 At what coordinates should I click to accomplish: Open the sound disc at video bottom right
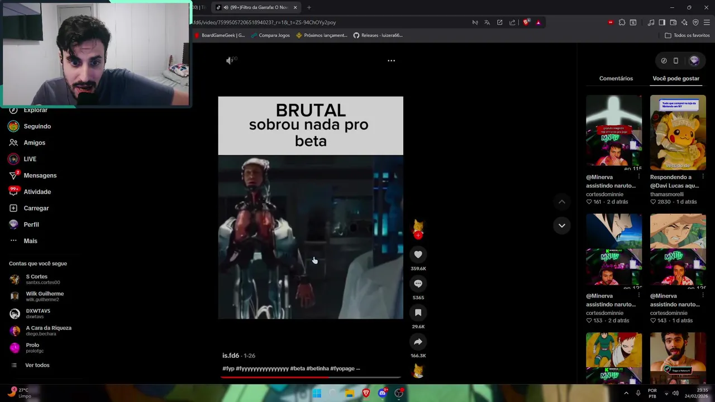pos(418,371)
